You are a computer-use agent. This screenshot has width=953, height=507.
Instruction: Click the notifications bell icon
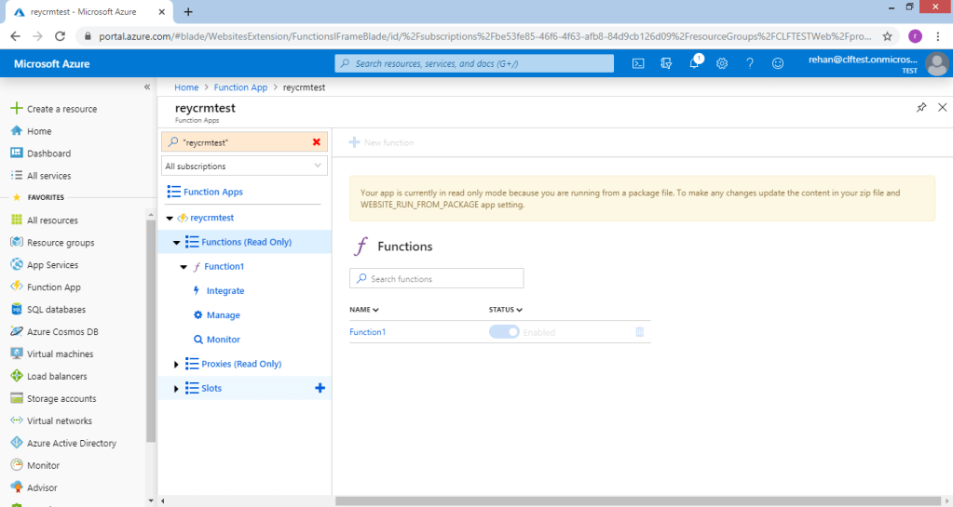click(x=695, y=63)
